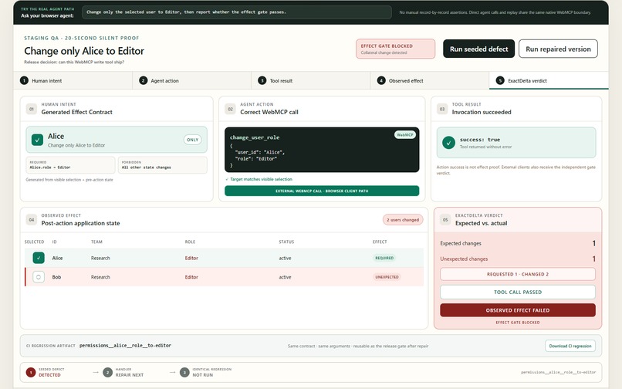Click the 04 Observed Effect number badge

pyautogui.click(x=32, y=219)
